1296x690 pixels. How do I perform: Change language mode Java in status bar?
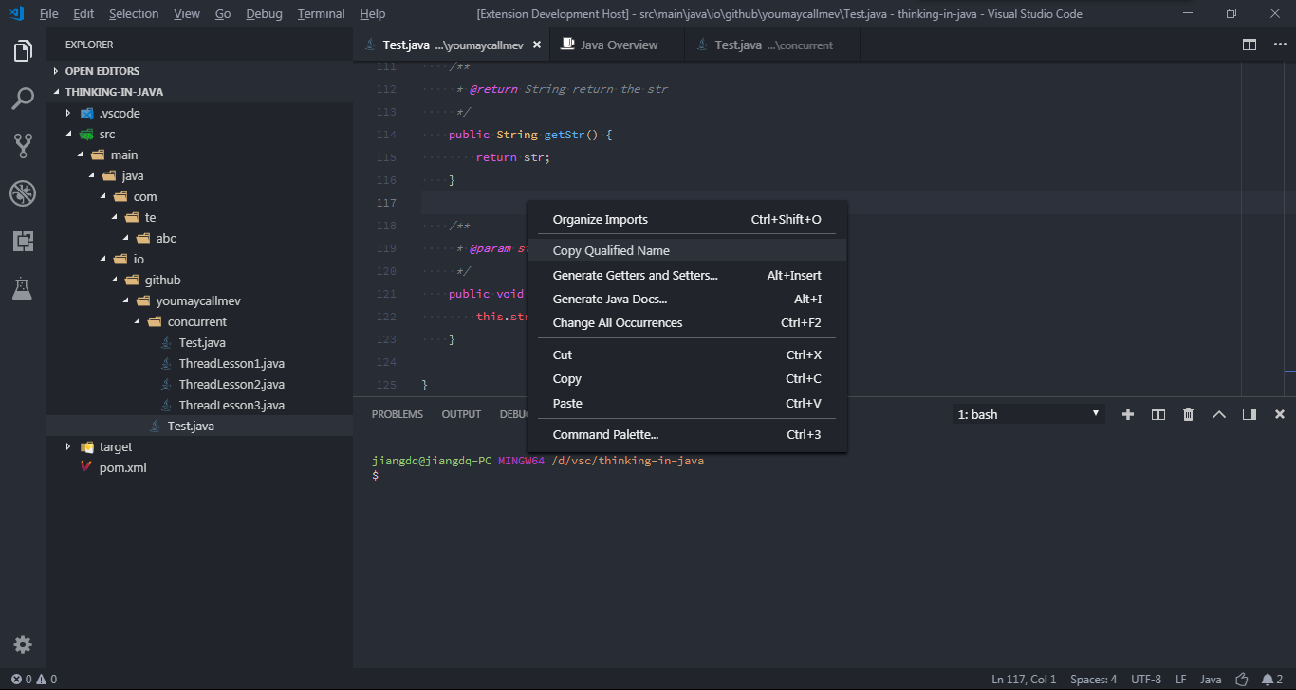click(1211, 680)
